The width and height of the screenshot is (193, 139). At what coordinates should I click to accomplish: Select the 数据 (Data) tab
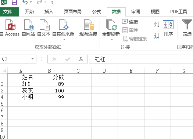coord(116,12)
